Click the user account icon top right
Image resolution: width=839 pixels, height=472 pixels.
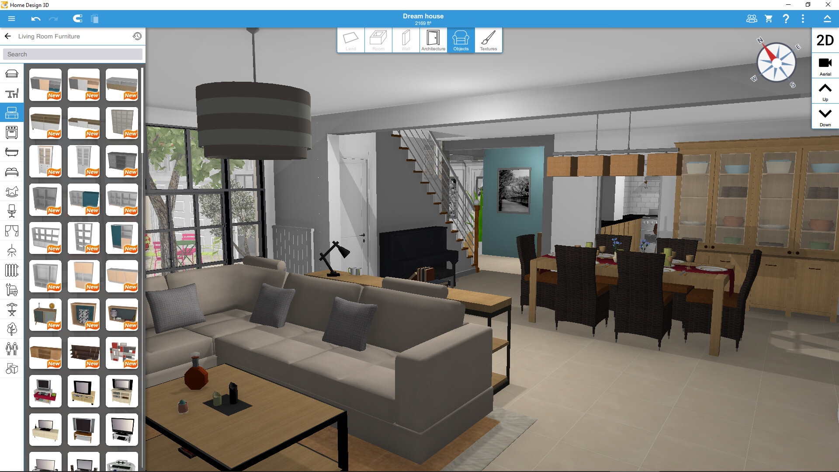pos(751,18)
